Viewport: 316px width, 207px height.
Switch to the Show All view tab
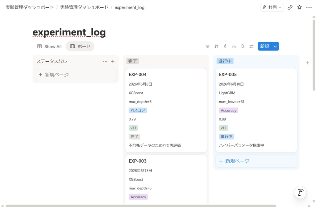tap(49, 47)
